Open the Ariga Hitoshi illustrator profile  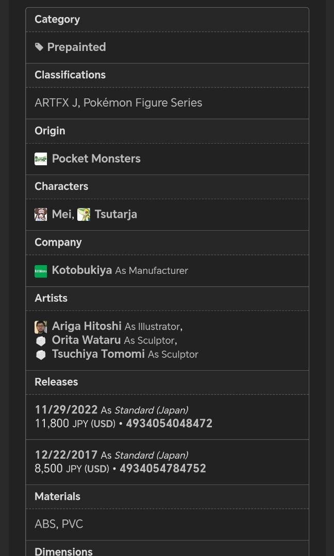(87, 326)
